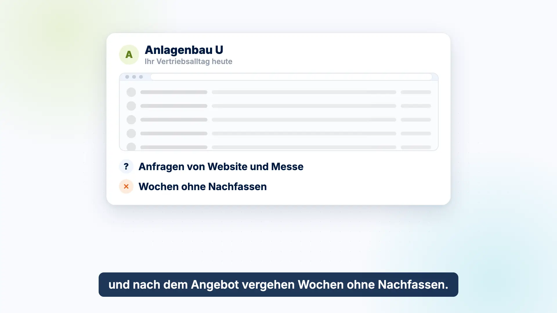Select the 'Ihr Vertriebsalltag heute' subtitle
This screenshot has height=313, width=557.
click(x=188, y=61)
